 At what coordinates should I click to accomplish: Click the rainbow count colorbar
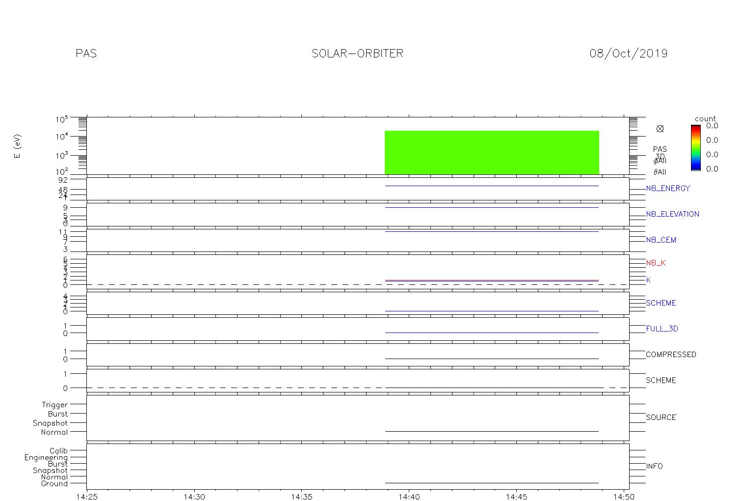(695, 147)
